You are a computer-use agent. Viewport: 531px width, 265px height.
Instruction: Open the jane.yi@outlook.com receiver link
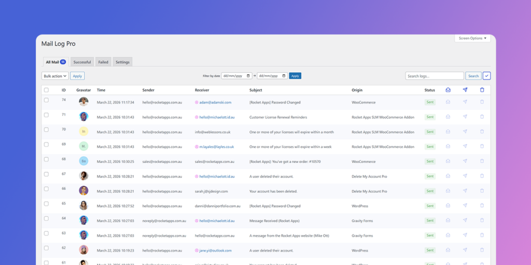point(215,251)
